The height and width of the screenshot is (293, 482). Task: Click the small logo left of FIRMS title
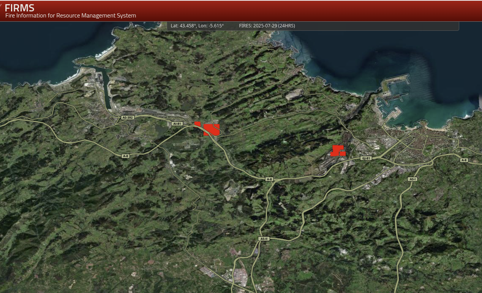pos(2,5)
